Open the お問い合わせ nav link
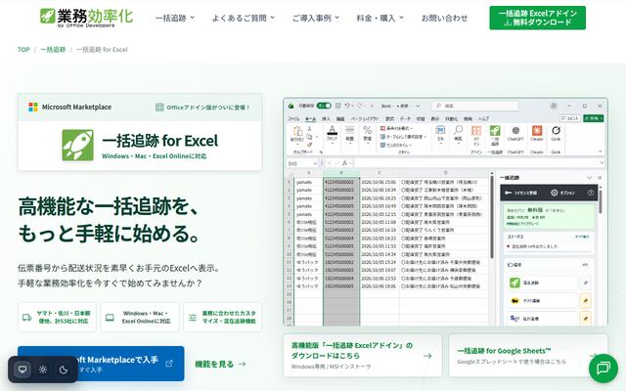 point(444,18)
